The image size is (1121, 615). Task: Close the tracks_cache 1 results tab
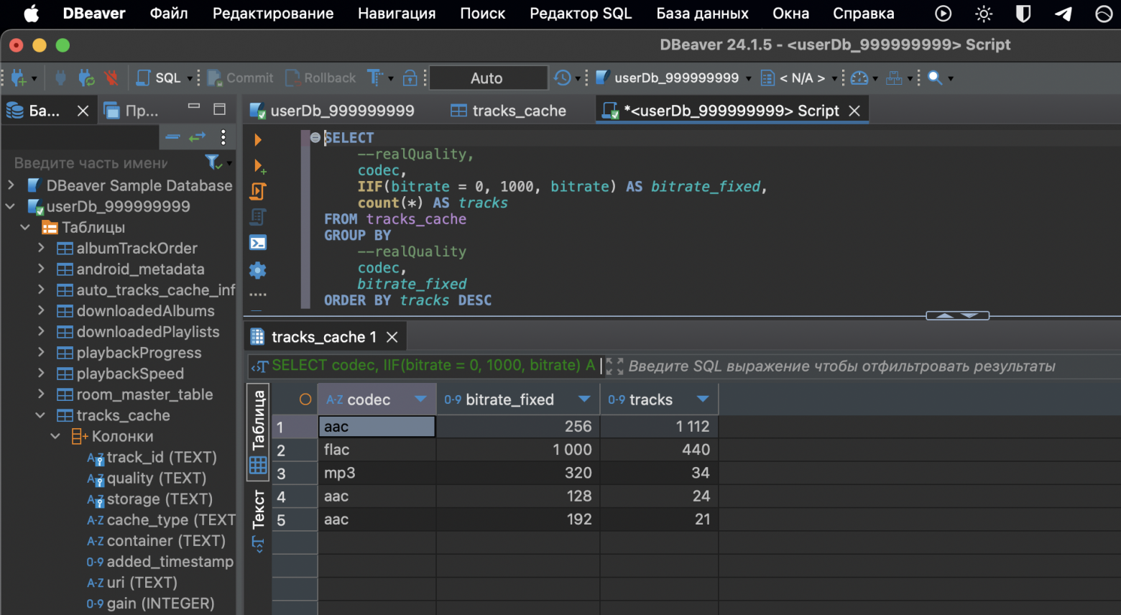click(392, 337)
